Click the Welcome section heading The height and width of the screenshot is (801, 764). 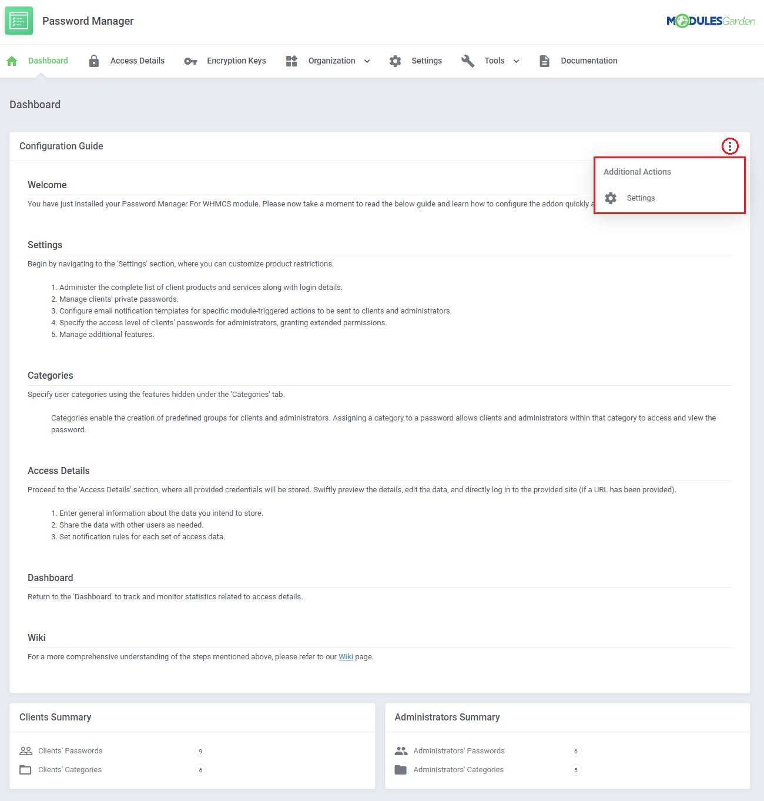point(47,185)
